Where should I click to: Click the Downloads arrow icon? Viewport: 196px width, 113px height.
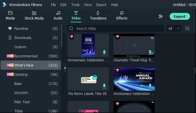coord(10,37)
